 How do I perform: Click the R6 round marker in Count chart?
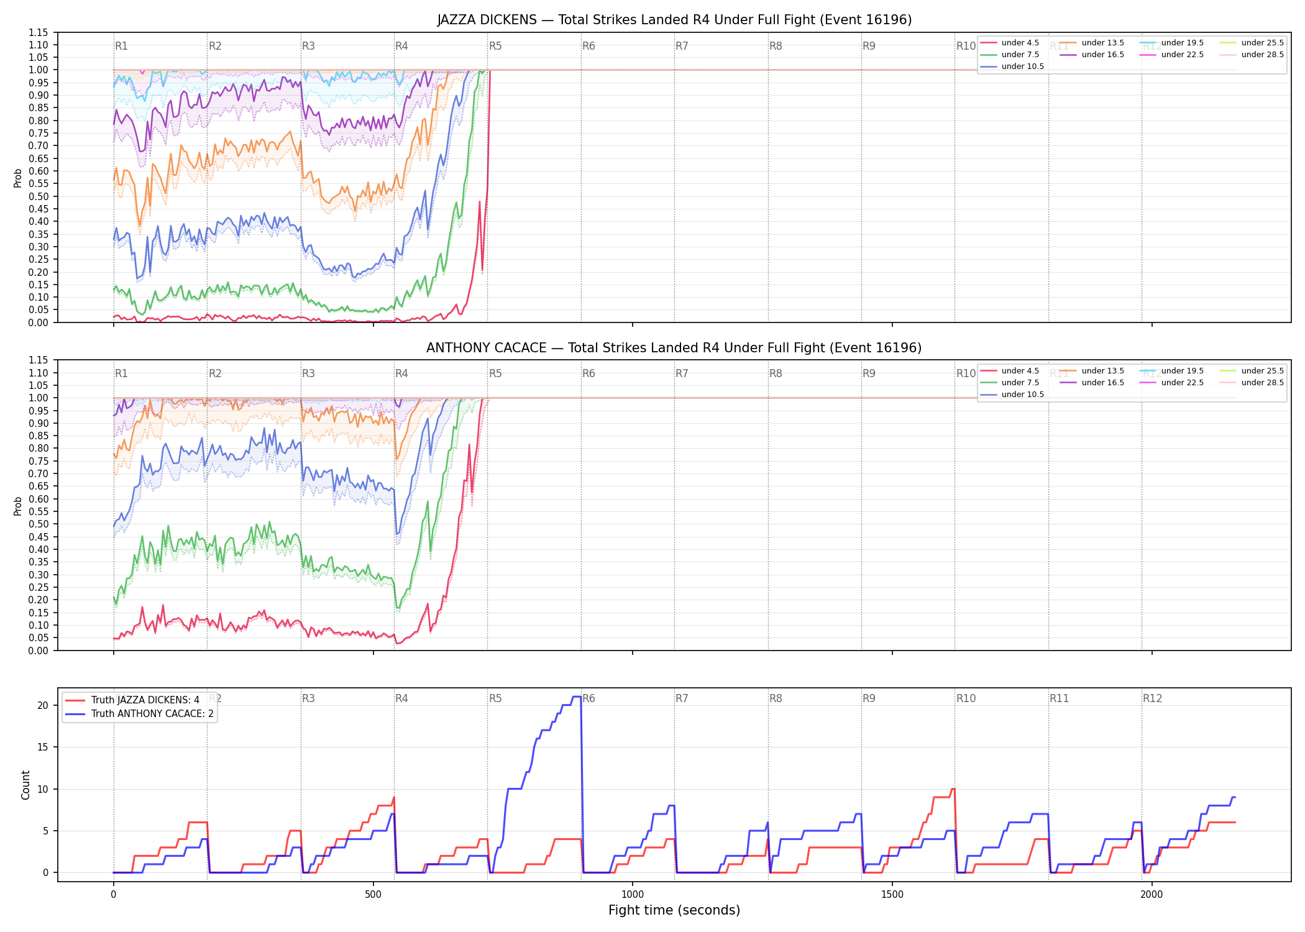click(588, 698)
